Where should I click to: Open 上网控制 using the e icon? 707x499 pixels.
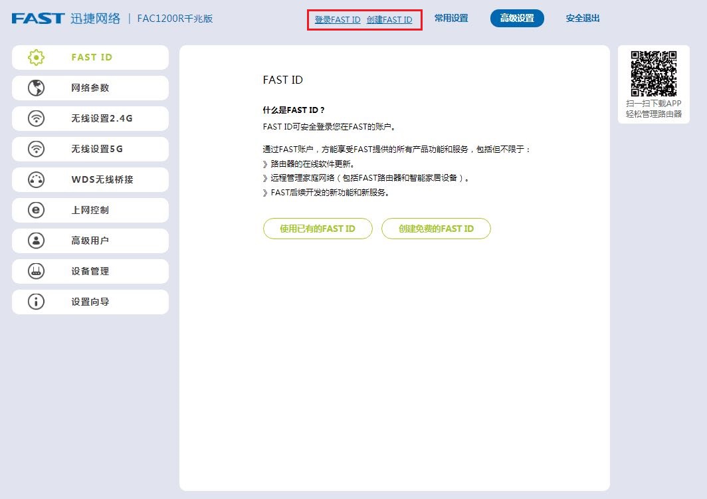click(37, 210)
